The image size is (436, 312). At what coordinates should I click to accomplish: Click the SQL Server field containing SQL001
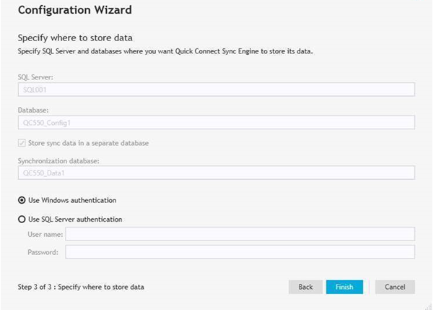point(217,90)
